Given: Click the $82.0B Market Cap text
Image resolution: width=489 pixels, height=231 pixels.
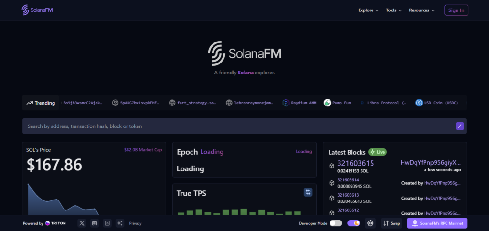Looking at the screenshot, I should click(143, 150).
